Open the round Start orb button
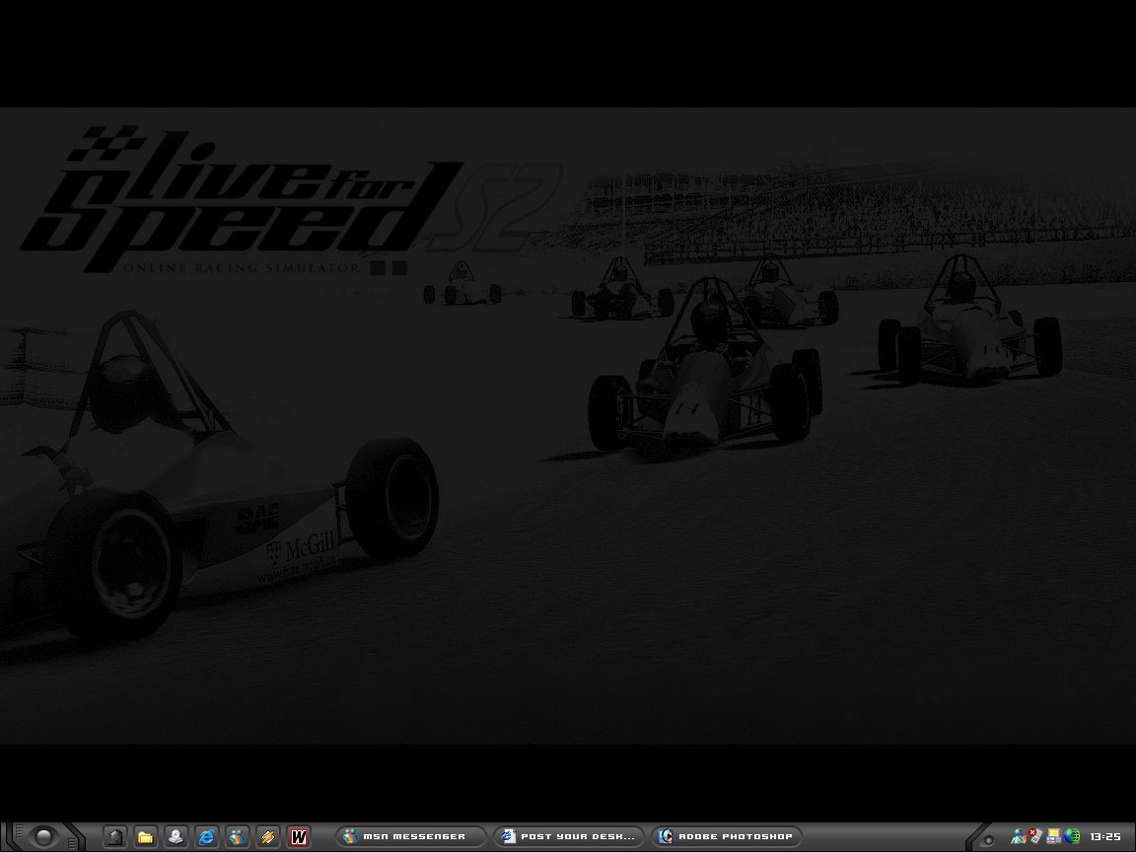1136x852 pixels. pos(43,837)
